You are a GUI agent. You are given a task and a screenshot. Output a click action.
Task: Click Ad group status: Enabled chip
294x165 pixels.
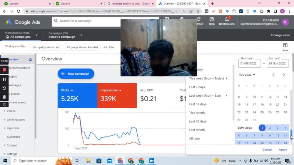tap(82, 47)
